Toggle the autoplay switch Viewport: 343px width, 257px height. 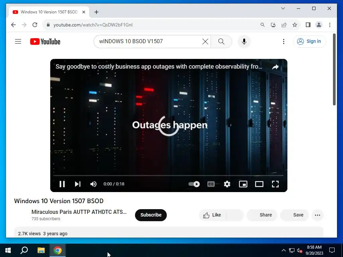194,184
